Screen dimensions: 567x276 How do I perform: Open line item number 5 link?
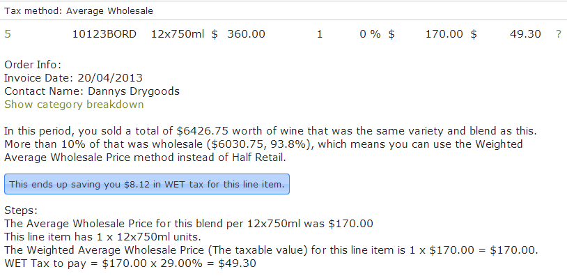coord(8,34)
